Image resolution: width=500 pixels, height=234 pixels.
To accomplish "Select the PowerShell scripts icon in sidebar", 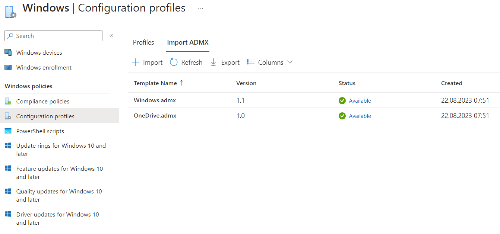I will tap(8, 131).
